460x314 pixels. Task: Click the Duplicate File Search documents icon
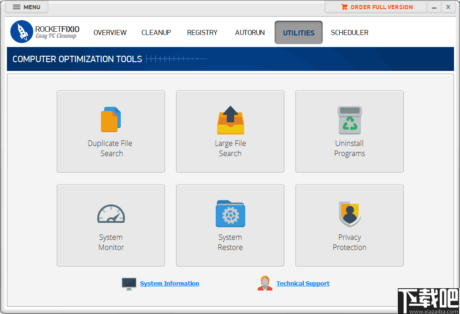pos(111,120)
